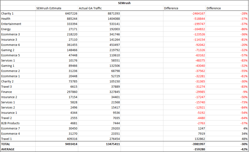Click the 1404088 traffic value

[x=99, y=19]
